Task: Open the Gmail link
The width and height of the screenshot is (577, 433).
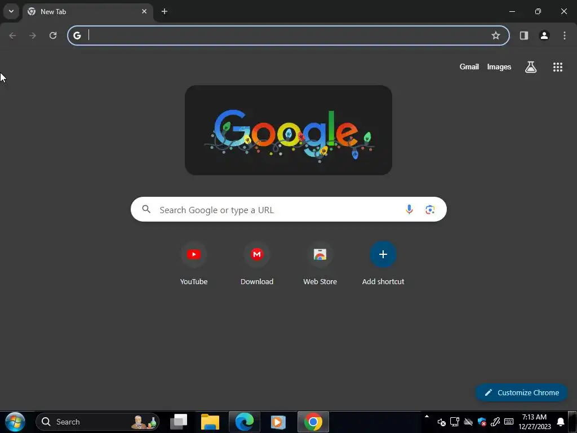Action: (x=469, y=67)
